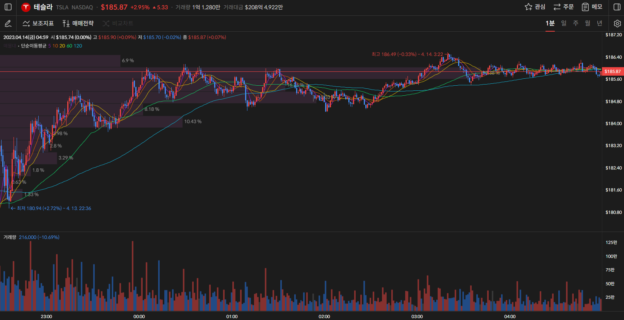Screen dimensions: 624x320
Task: Open chart settings gear icon
Action: [617, 24]
